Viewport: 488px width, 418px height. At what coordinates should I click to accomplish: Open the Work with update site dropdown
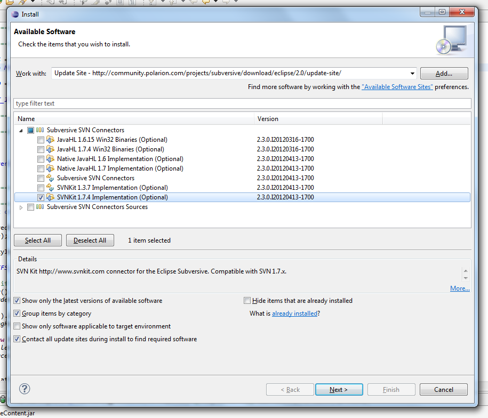point(412,74)
